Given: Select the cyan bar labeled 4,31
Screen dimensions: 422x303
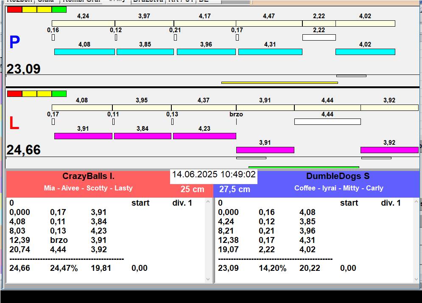Looking at the screenshot, I should (270, 52).
